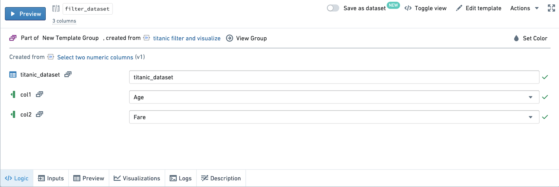Click the column icon beside col2
Viewport: 559px width, 187px height.
[13, 114]
